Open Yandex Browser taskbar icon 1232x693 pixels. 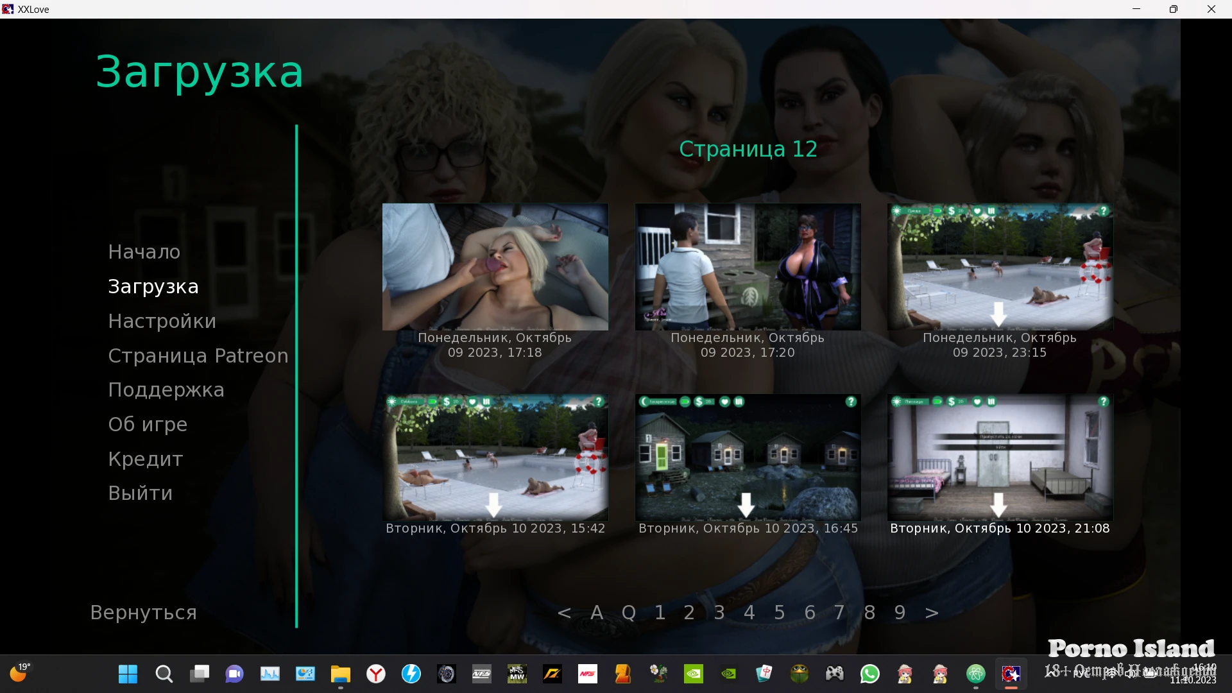(x=376, y=674)
